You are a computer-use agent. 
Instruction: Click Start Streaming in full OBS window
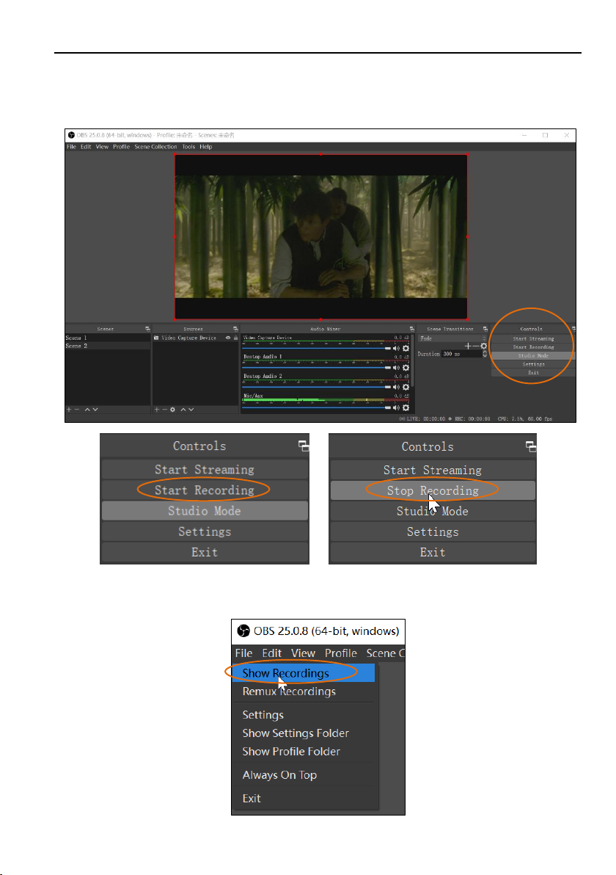(x=533, y=338)
